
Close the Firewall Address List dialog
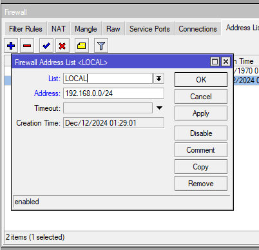(225, 62)
